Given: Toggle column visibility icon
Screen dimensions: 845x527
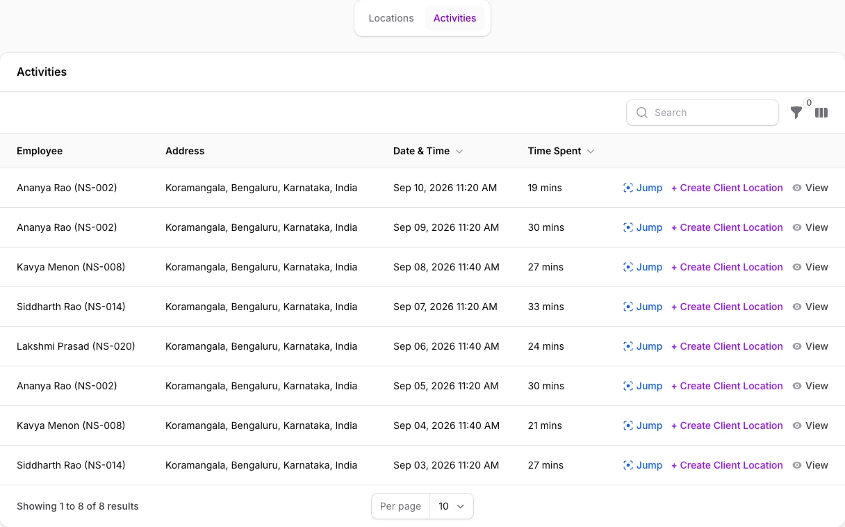Looking at the screenshot, I should tap(821, 113).
